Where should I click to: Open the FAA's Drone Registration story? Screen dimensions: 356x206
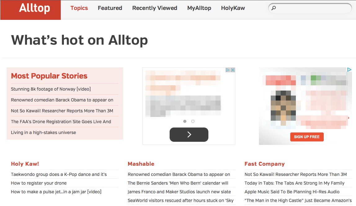pos(61,122)
